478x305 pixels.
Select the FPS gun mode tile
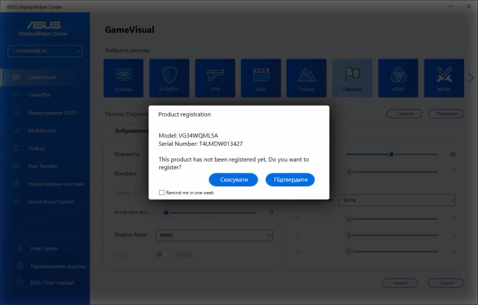click(x=215, y=78)
